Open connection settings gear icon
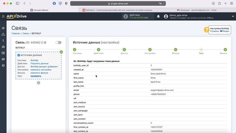Screen dimensions: 236x133 coord(45,43)
